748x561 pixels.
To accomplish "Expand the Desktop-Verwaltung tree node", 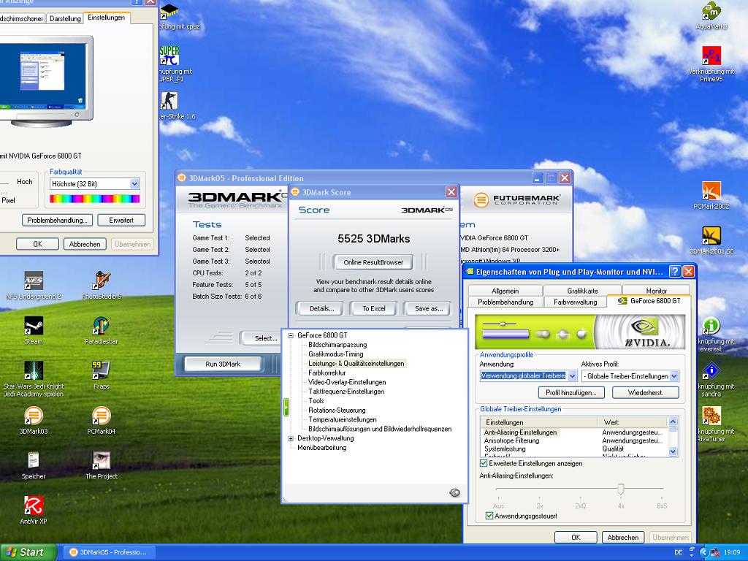I will pyautogui.click(x=291, y=438).
